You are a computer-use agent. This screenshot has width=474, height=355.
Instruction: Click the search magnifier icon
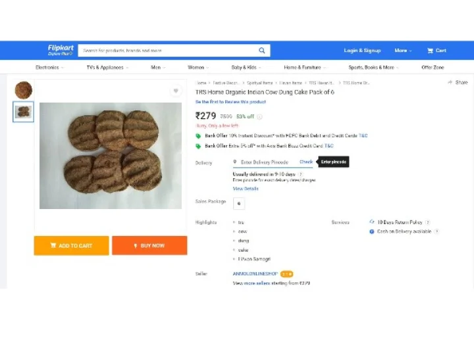[262, 51]
